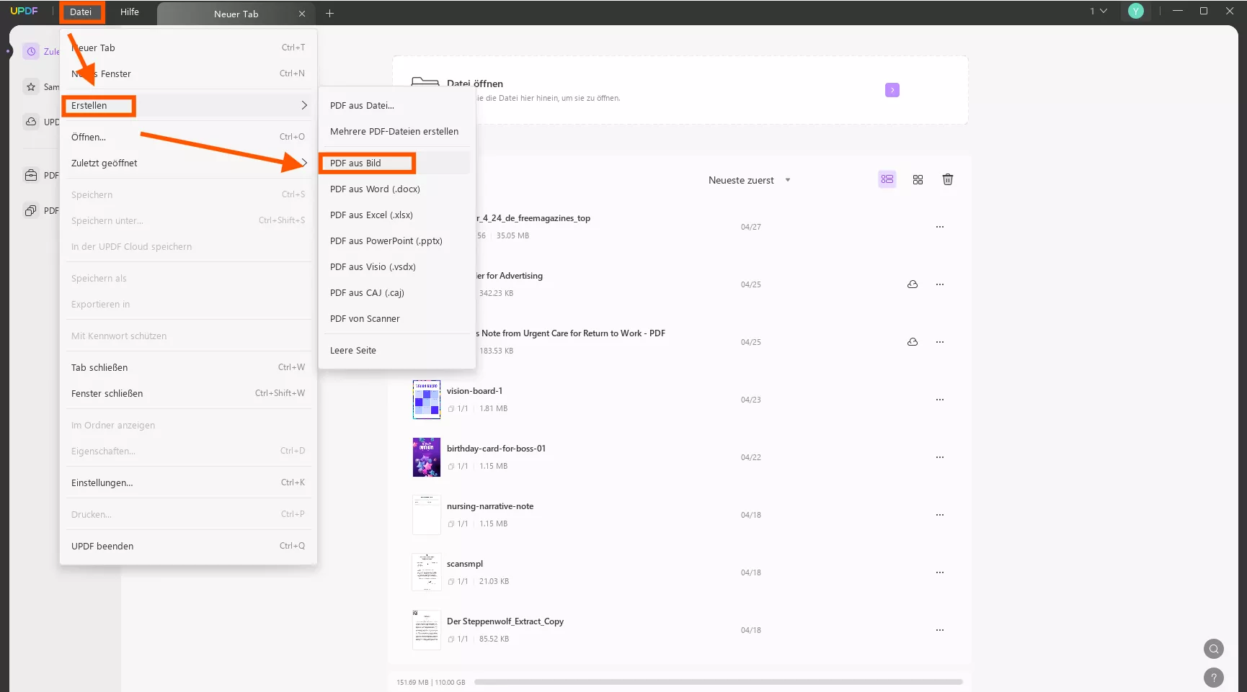Add a new tab with plus icon

(329, 14)
